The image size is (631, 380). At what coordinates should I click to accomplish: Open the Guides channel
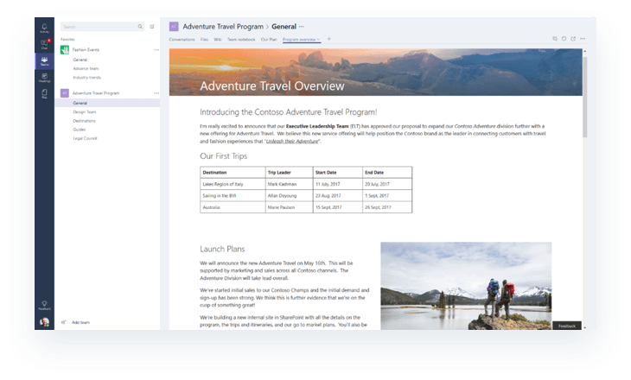[80, 130]
